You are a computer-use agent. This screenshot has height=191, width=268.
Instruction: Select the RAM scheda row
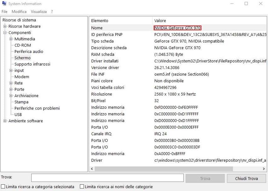pyautogui.click(x=178, y=55)
